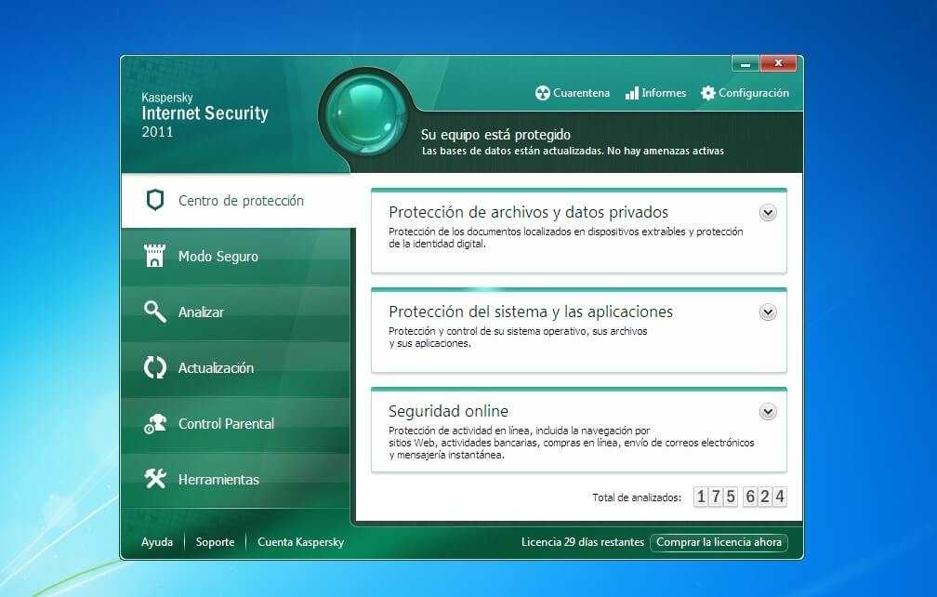937x597 pixels.
Task: Click the castle icon of Modo Seguro
Action: coord(154,255)
